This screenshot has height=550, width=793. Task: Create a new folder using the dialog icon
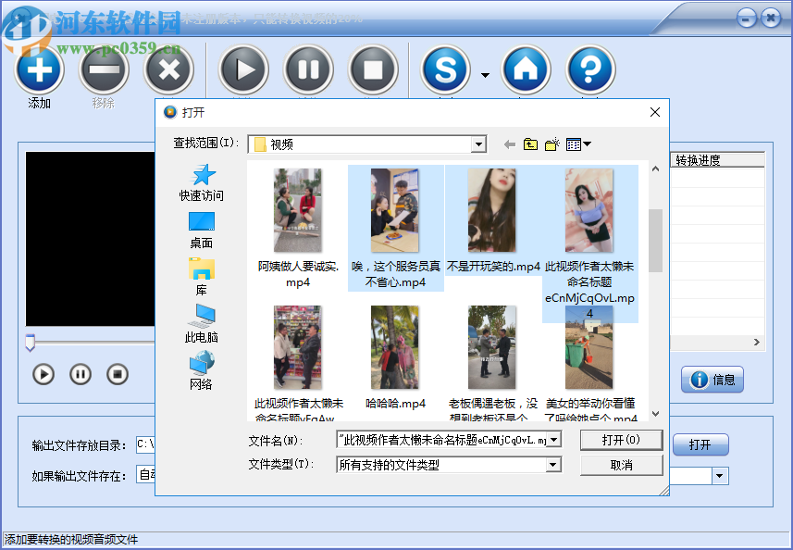(x=550, y=144)
